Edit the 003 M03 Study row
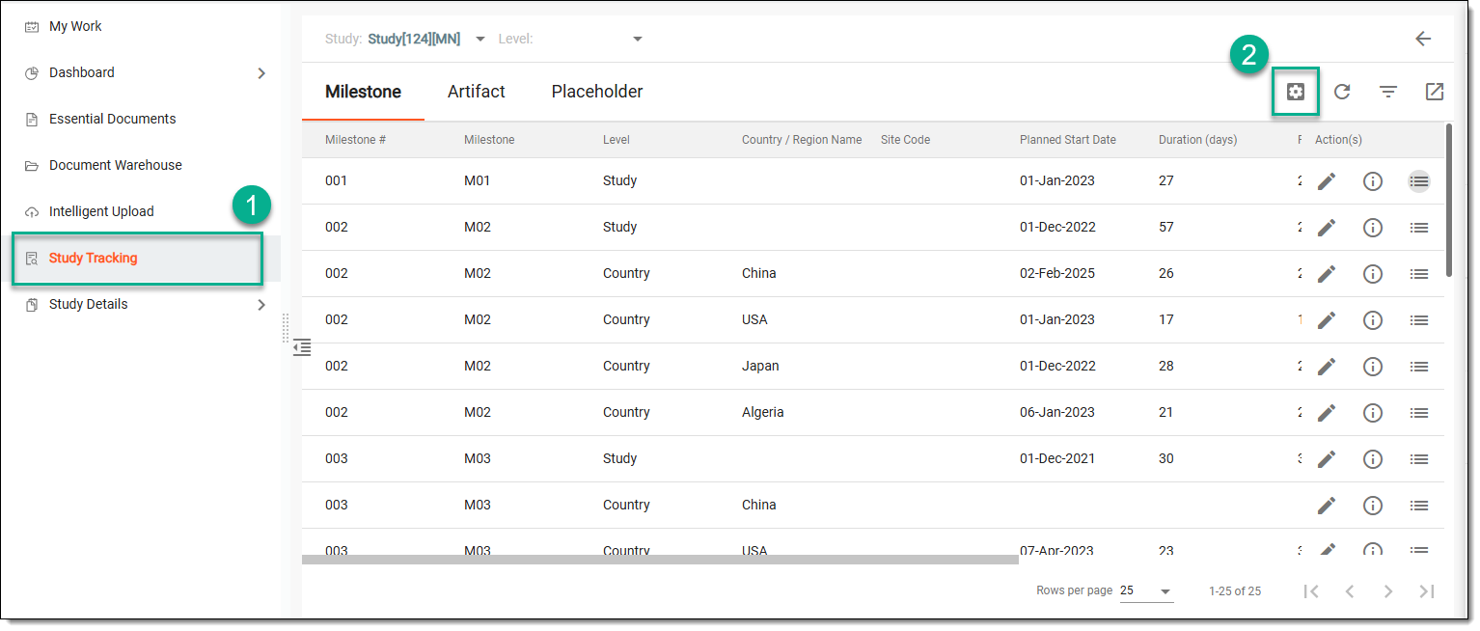The height and width of the screenshot is (631, 1480). point(1327,459)
